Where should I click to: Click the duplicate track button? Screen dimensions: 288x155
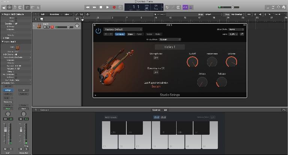tap(42, 19)
